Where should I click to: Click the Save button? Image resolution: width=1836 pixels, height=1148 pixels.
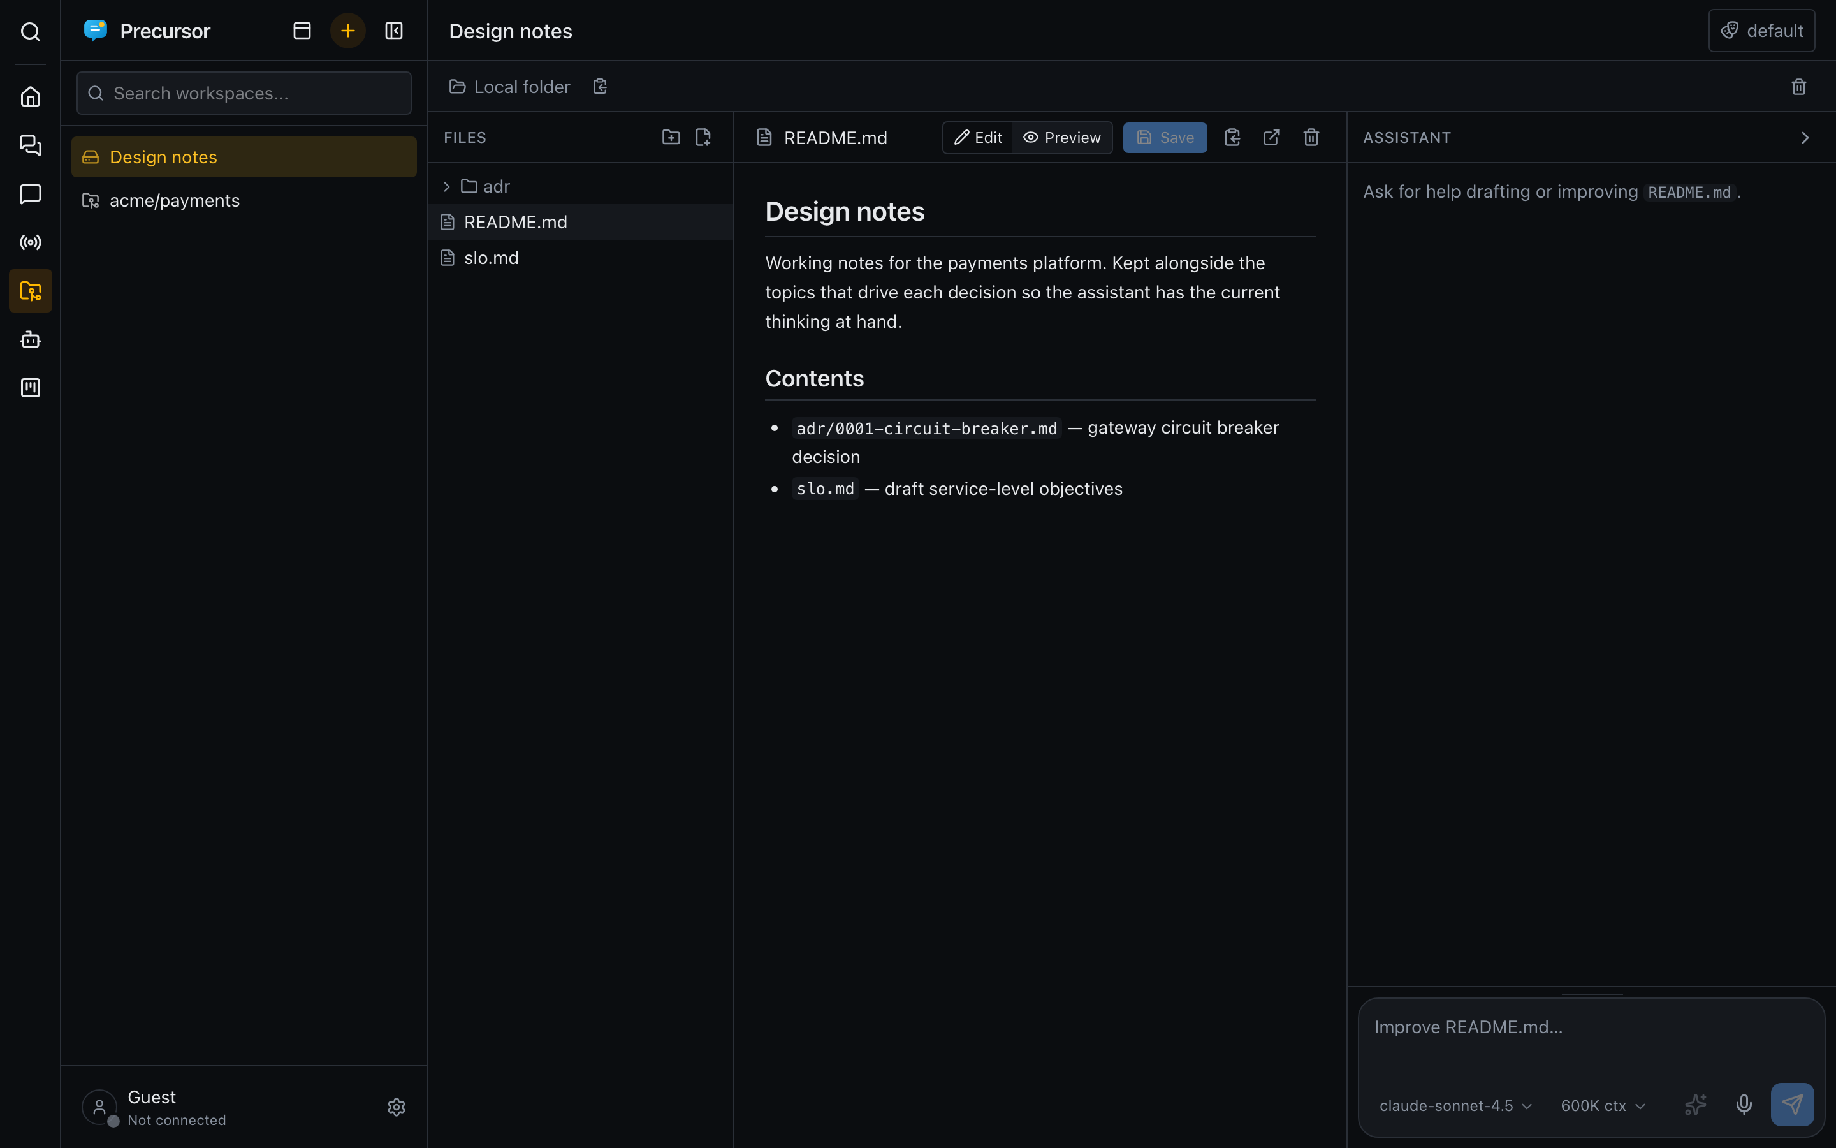(1165, 137)
